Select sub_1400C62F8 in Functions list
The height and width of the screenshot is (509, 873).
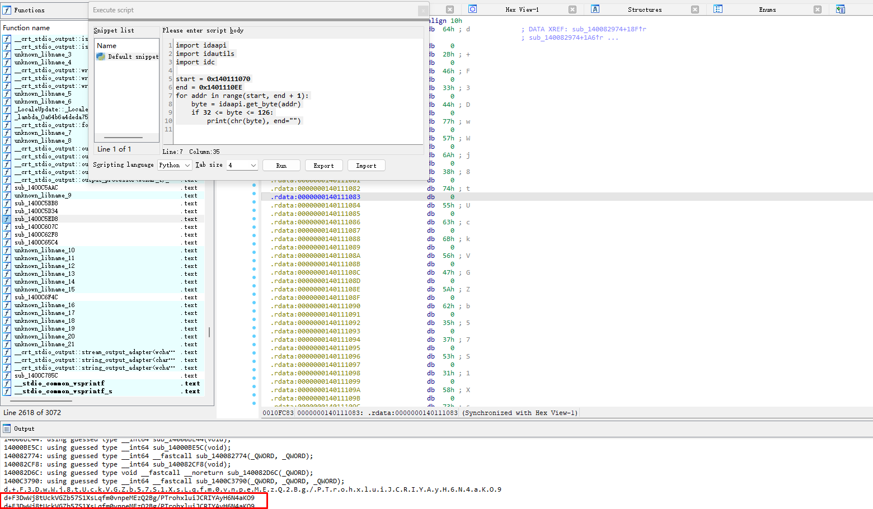[x=36, y=235]
